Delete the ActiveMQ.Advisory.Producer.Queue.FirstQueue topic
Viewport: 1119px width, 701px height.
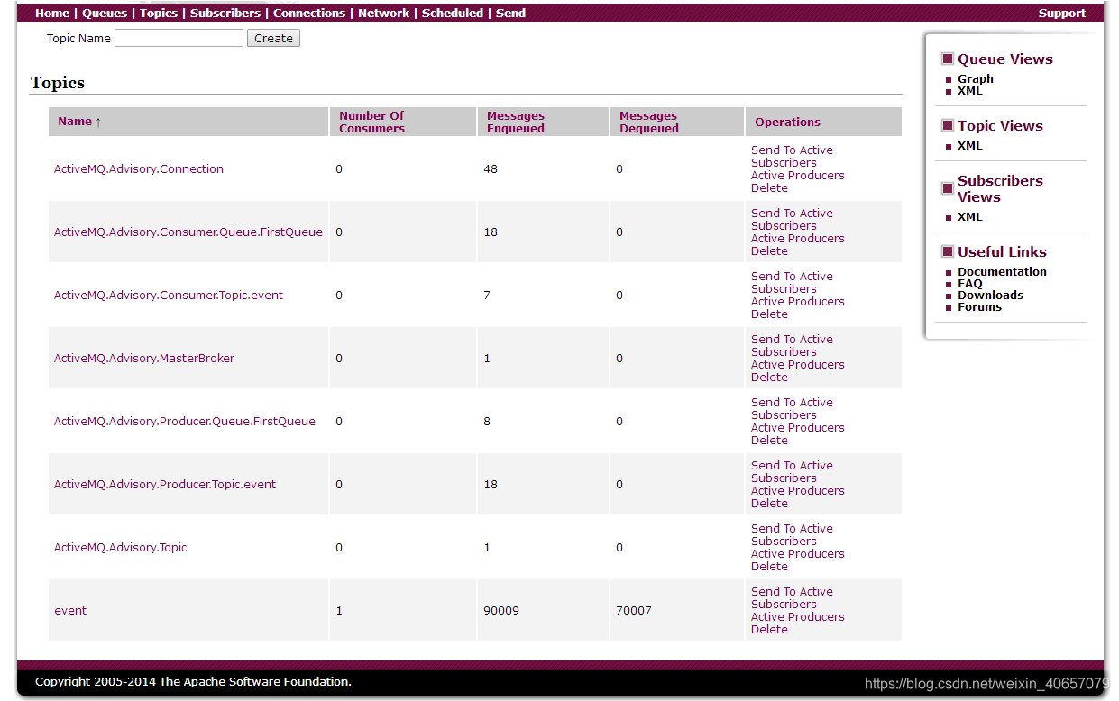click(x=769, y=441)
